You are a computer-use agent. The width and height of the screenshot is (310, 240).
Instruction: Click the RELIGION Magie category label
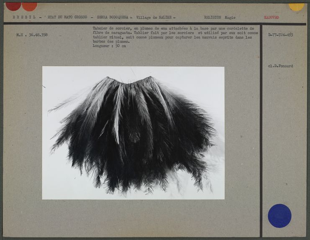(220, 18)
